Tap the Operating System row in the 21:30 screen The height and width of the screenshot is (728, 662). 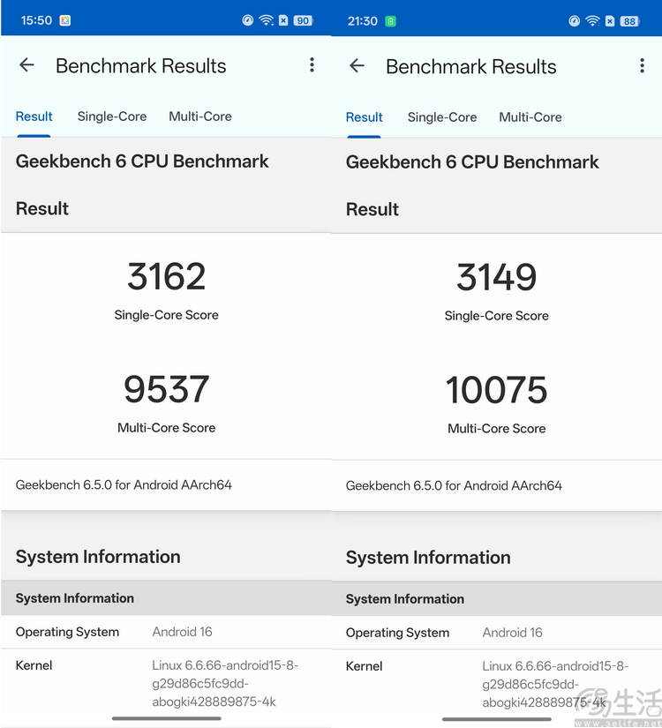click(x=496, y=633)
